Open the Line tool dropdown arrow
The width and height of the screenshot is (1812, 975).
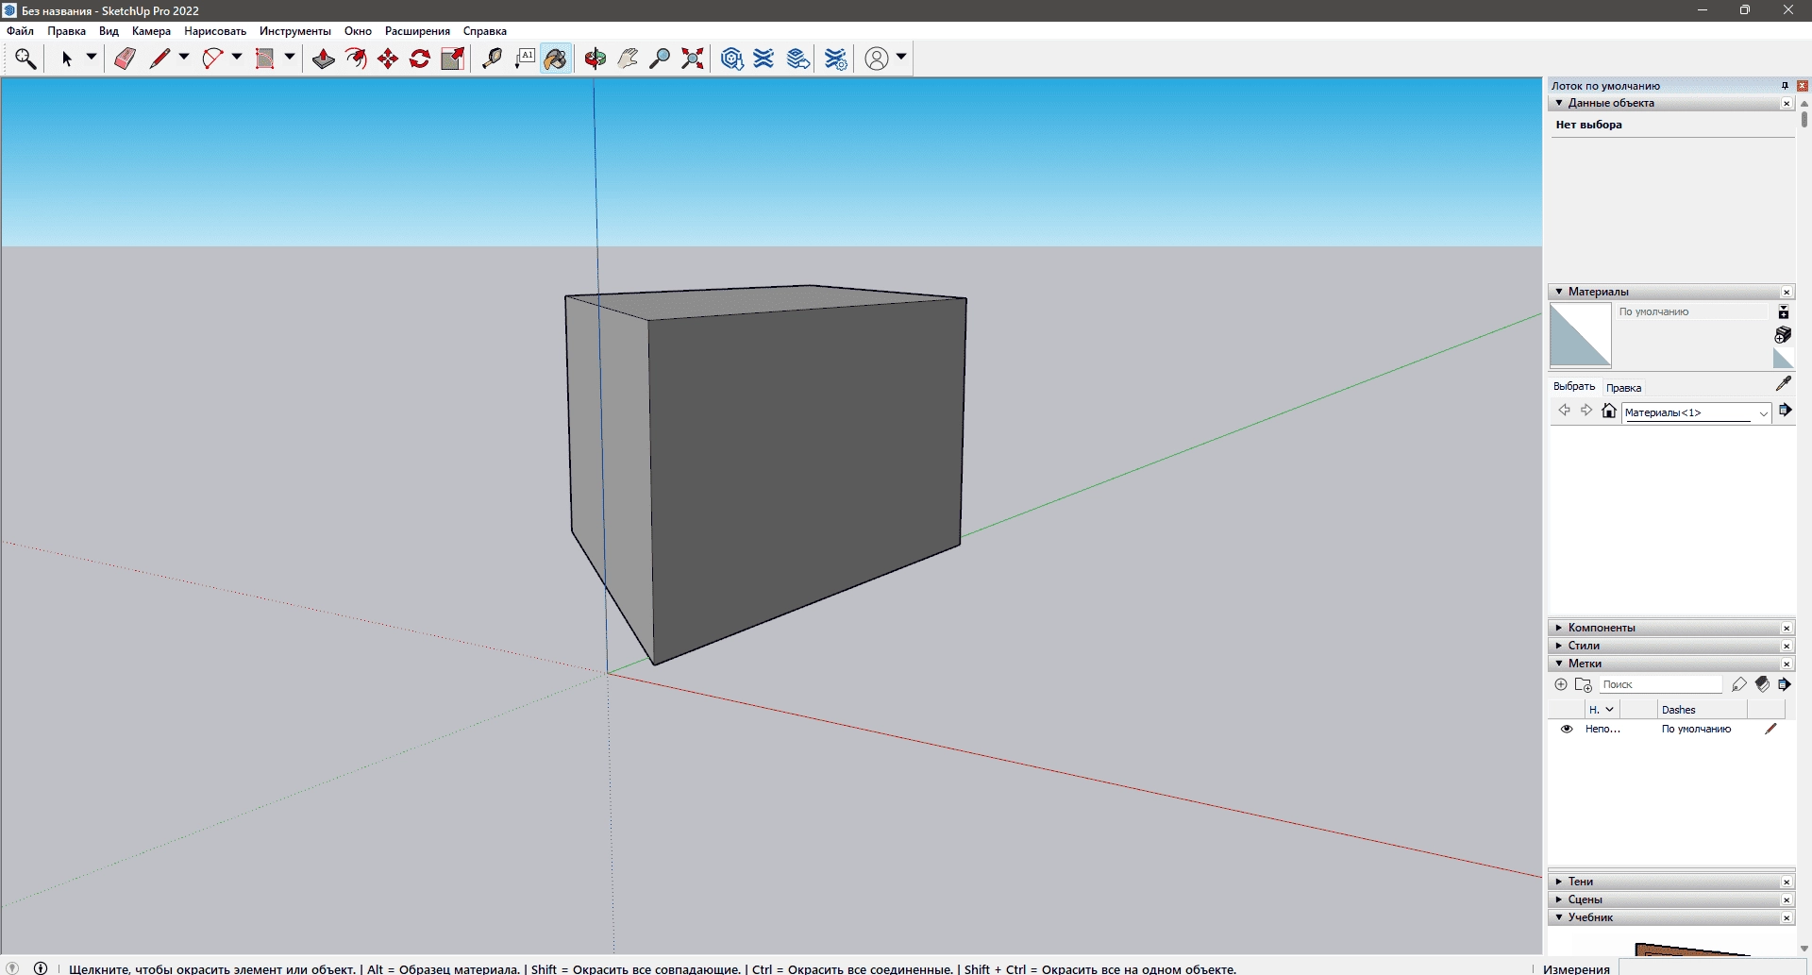click(x=184, y=58)
